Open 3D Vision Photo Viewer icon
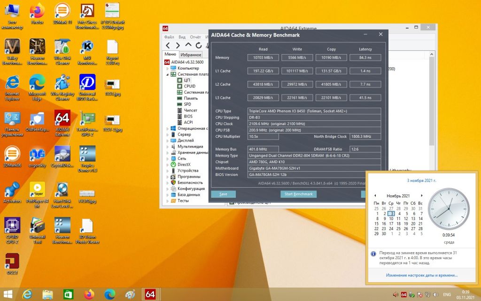 [x=87, y=230]
